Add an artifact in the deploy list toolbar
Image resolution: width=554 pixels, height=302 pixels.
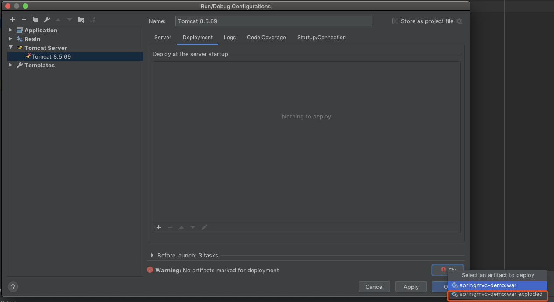[x=159, y=227]
